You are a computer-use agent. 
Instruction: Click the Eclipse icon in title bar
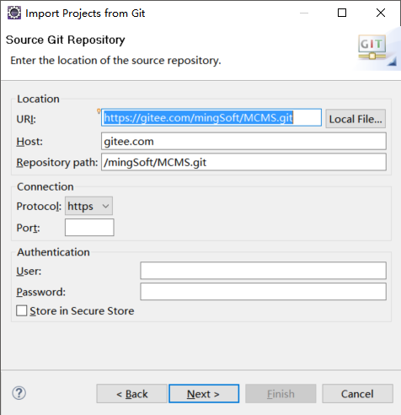(x=14, y=13)
